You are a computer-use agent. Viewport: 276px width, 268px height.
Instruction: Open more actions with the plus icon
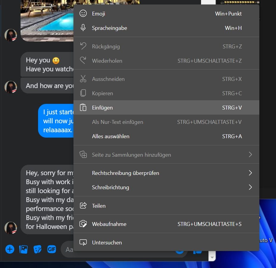coord(10,249)
